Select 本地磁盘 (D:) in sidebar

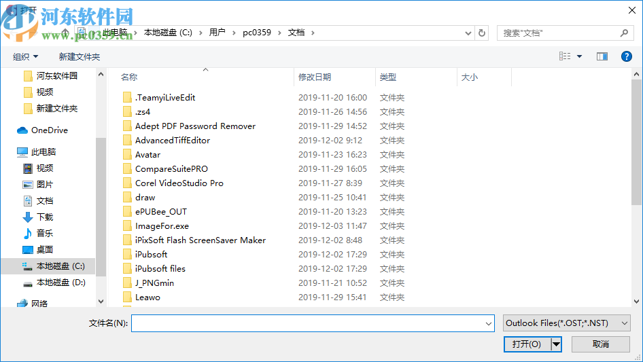[x=54, y=283]
